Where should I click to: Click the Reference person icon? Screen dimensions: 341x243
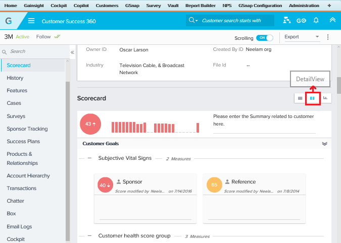227,181
